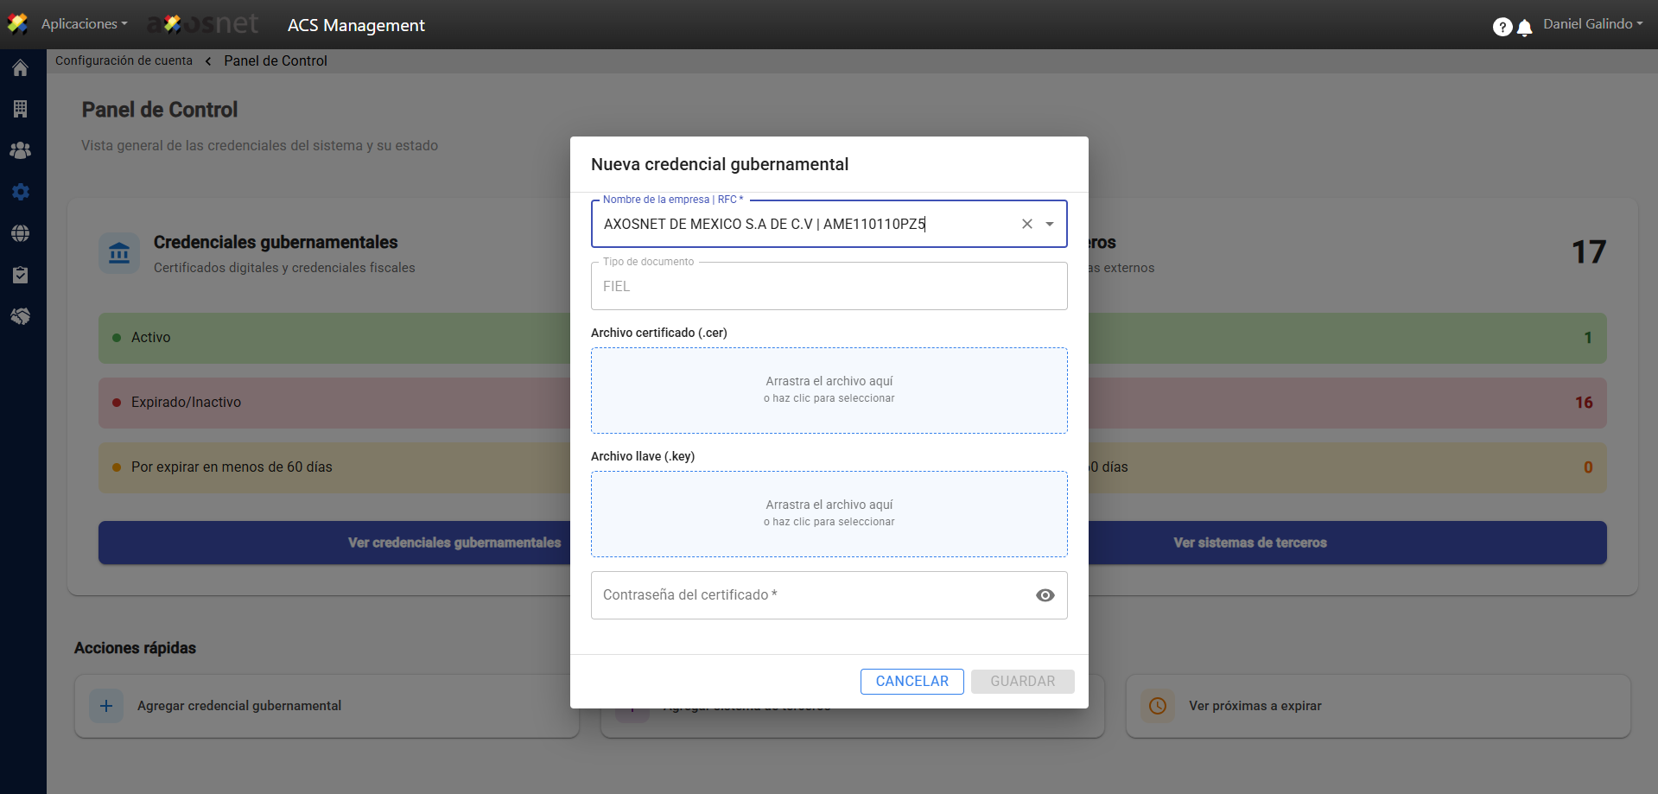The image size is (1658, 794).
Task: Expand the company name RFC dropdown
Action: coord(1050,224)
